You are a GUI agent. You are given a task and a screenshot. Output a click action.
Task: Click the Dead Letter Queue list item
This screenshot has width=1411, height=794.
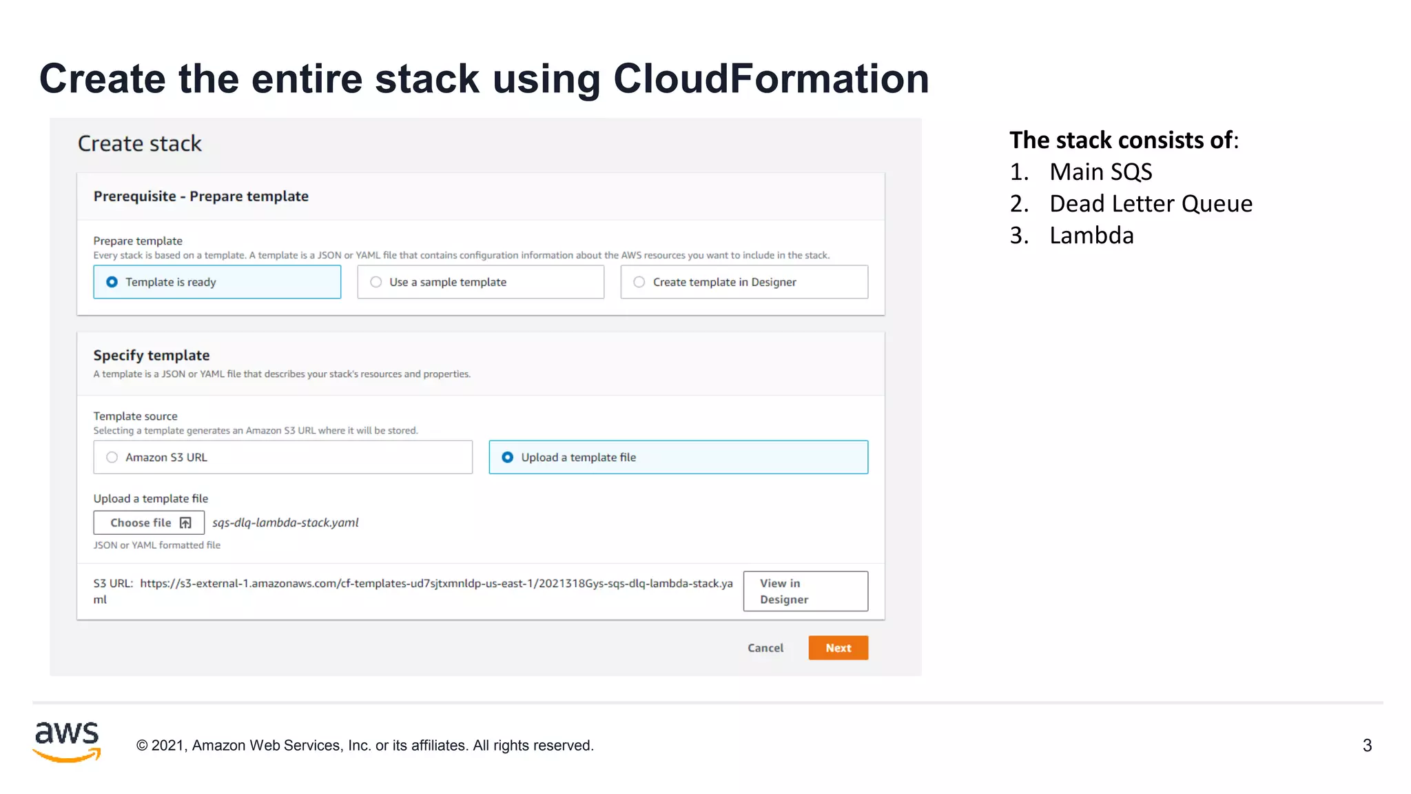(1151, 204)
